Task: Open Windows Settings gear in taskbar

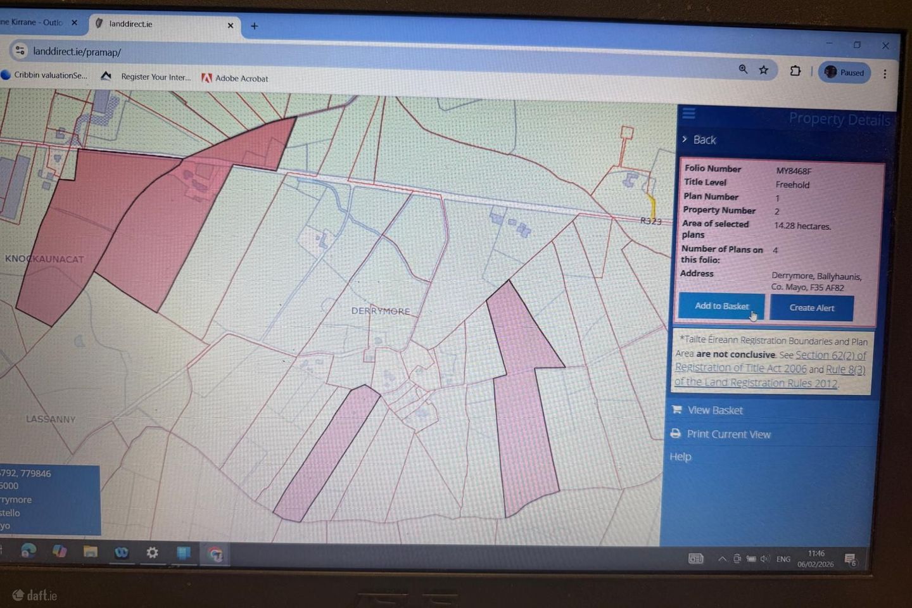Action: coord(152,552)
